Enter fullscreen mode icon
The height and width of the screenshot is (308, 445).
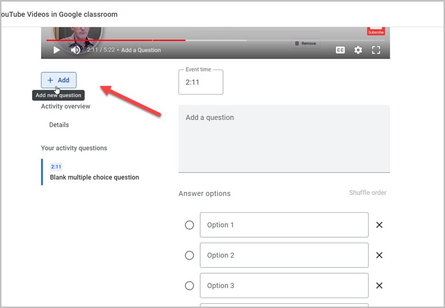(376, 50)
